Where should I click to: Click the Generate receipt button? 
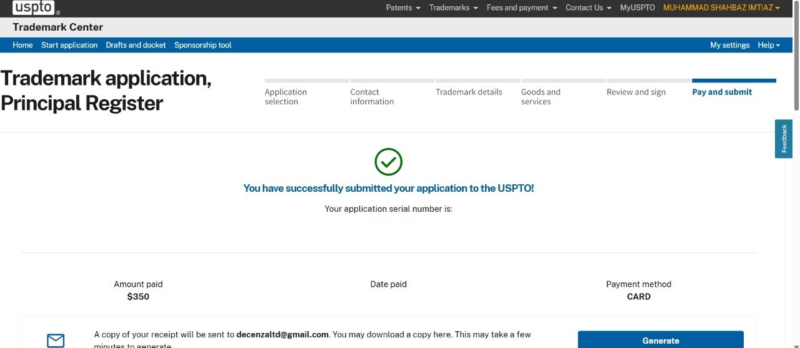(x=660, y=340)
